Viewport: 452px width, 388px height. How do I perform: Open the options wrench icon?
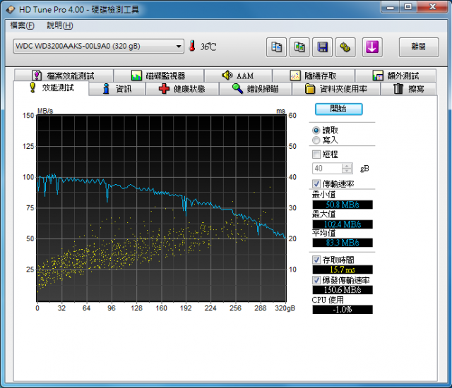click(x=345, y=47)
